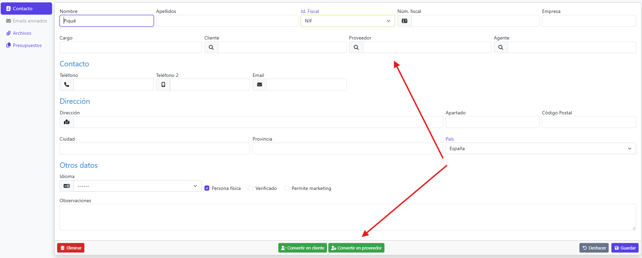The width and height of the screenshot is (642, 258).
Task: Switch to the Archivos sidebar tab
Action: pos(26,33)
